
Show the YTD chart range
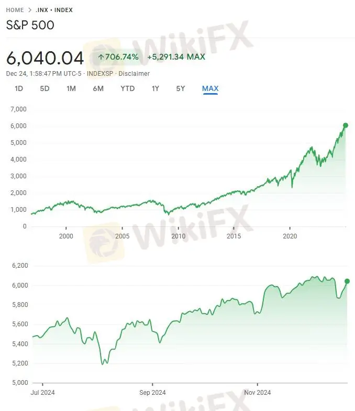[x=127, y=88]
